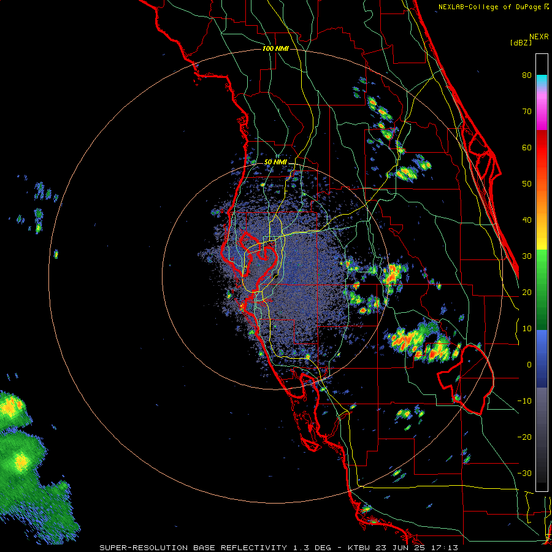
Task: Click the 50 NMI range ring label
Action: 275,162
